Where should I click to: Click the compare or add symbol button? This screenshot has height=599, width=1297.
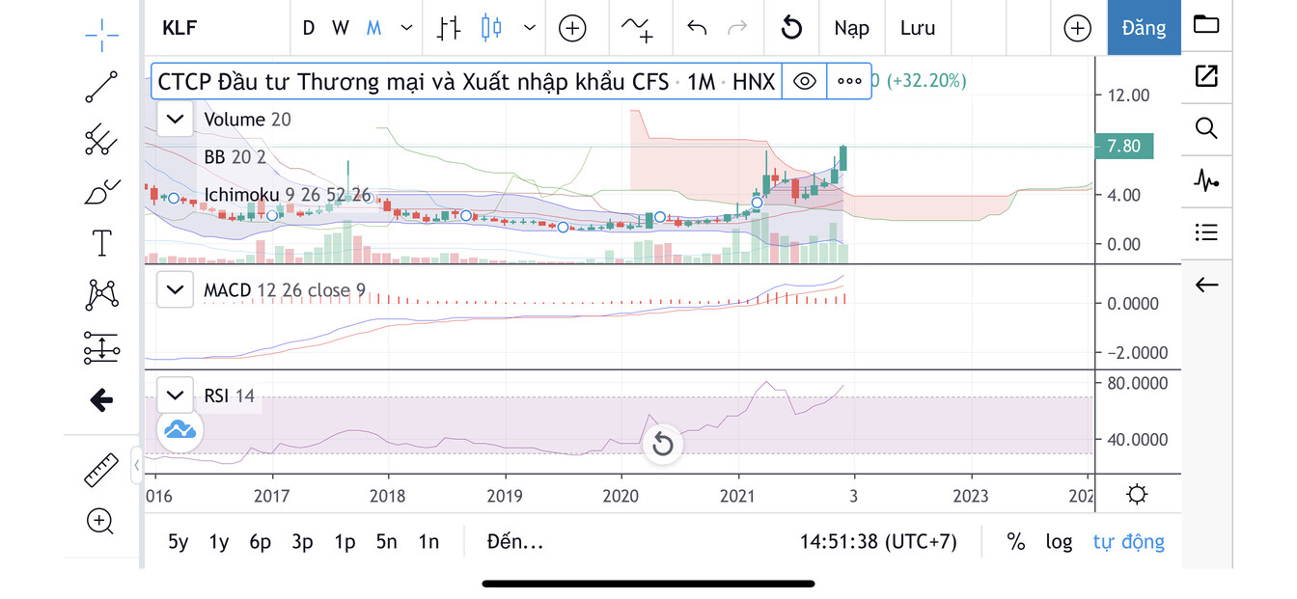pyautogui.click(x=572, y=28)
